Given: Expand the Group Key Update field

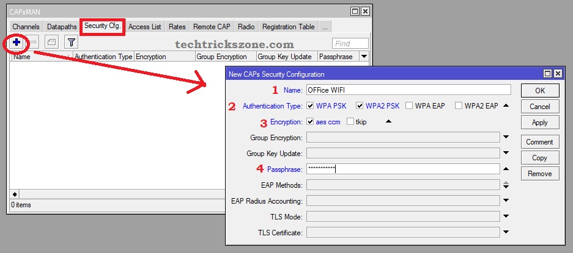Looking at the screenshot, I should pyautogui.click(x=506, y=154).
